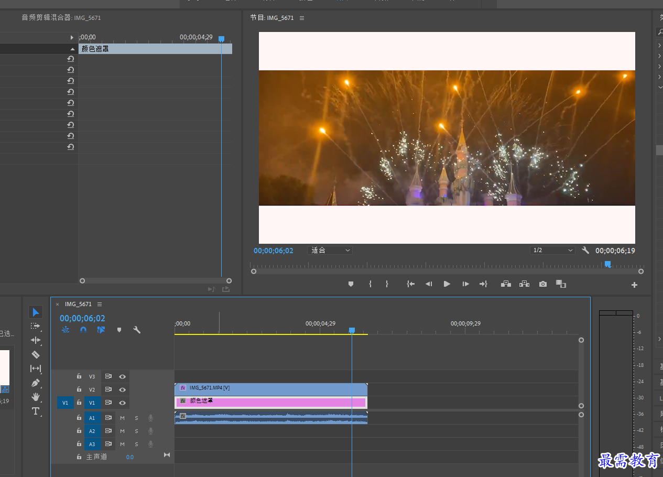
Task: Select IMG_5671 timeline sequence tab
Action: (x=78, y=304)
